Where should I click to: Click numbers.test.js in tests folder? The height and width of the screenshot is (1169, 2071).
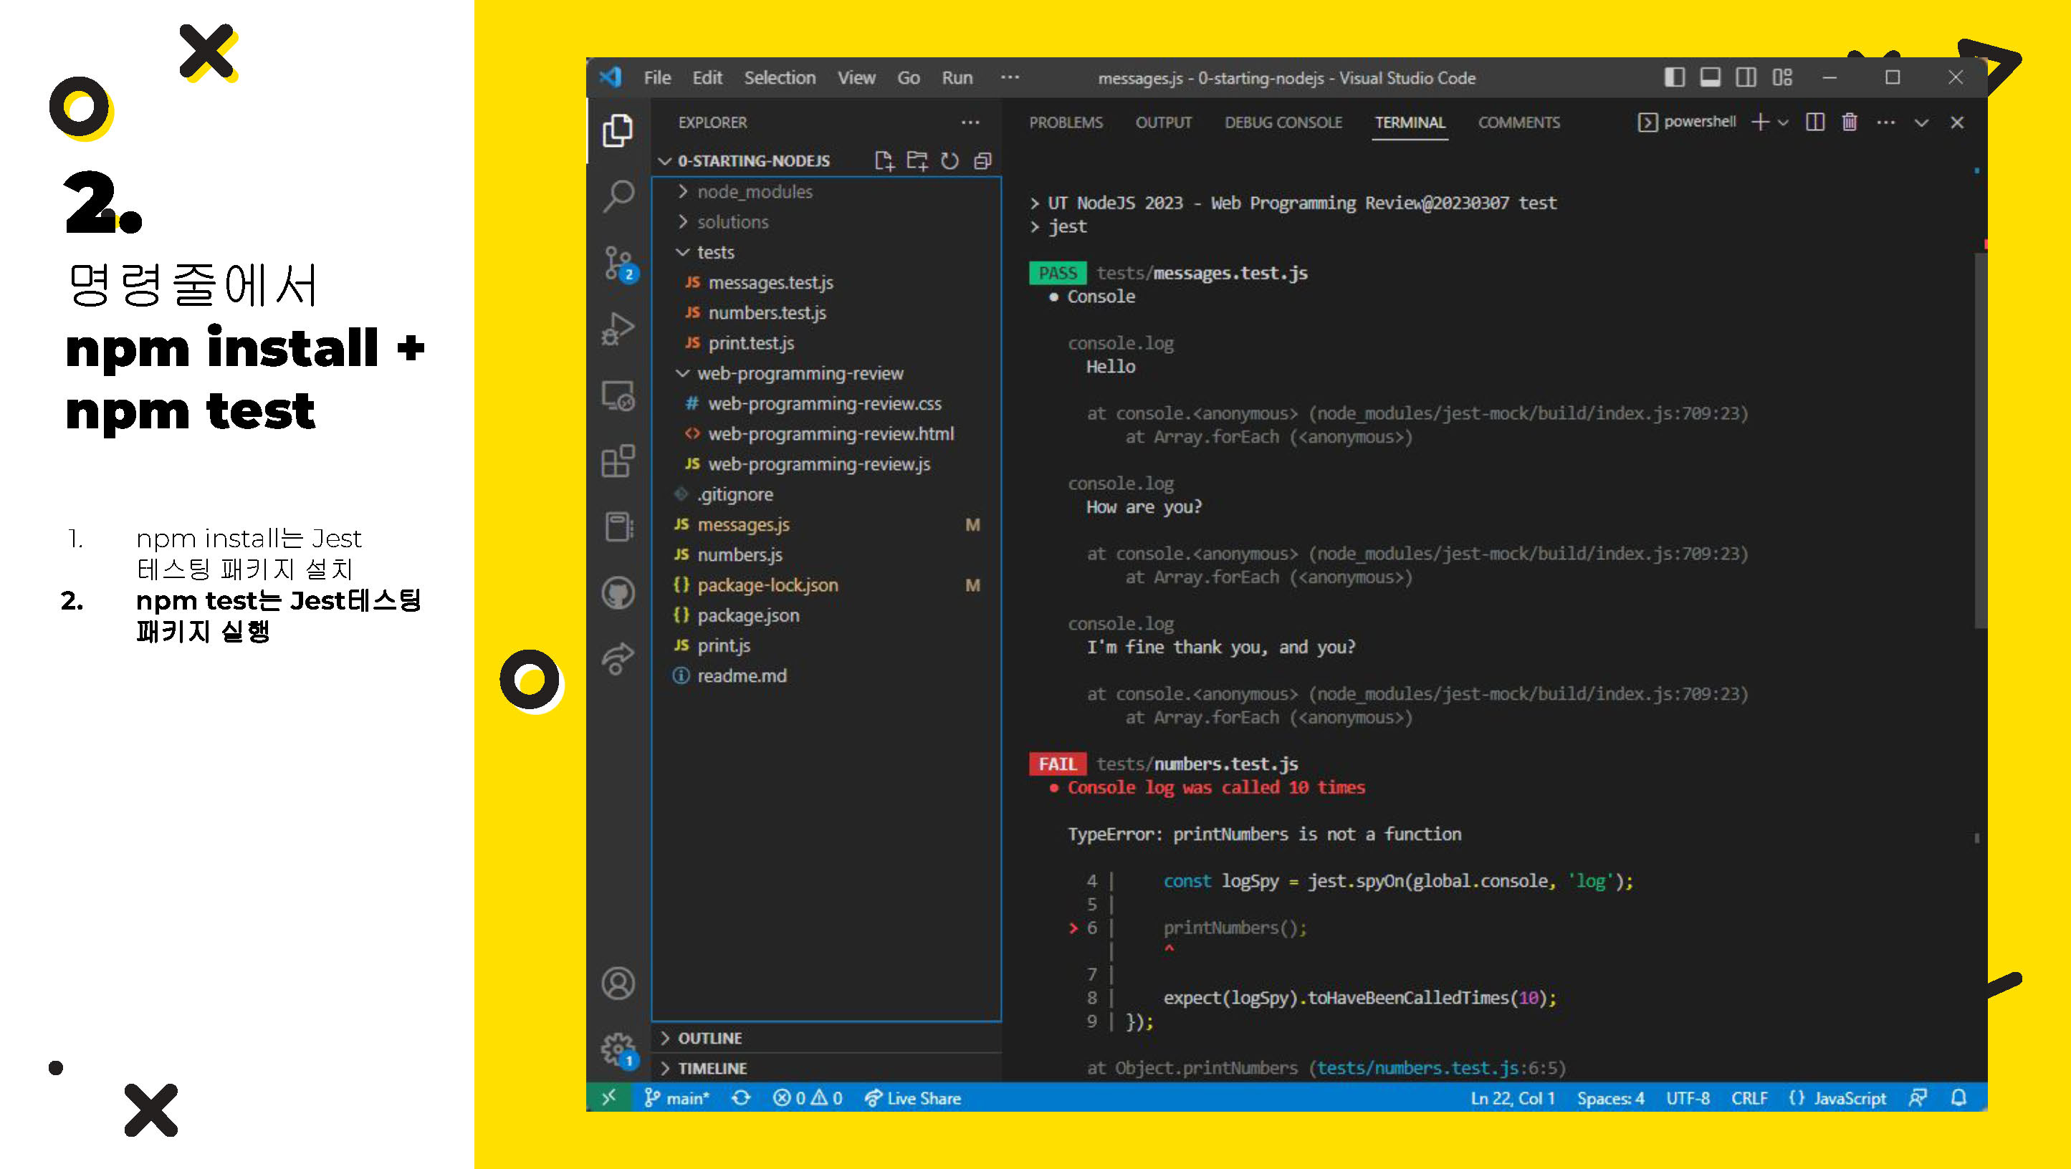pos(768,313)
